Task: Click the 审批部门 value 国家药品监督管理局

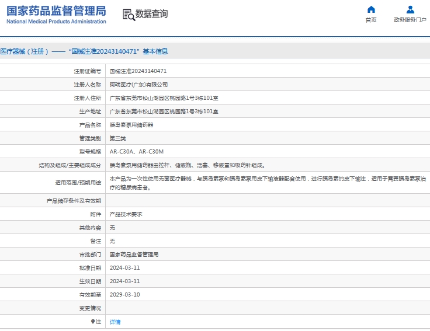Action: 134,255
